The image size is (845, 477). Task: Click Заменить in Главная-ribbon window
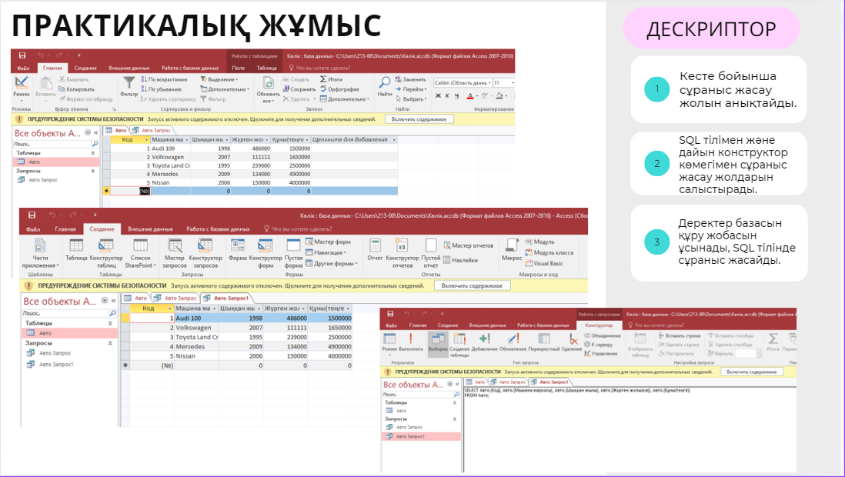coord(411,79)
